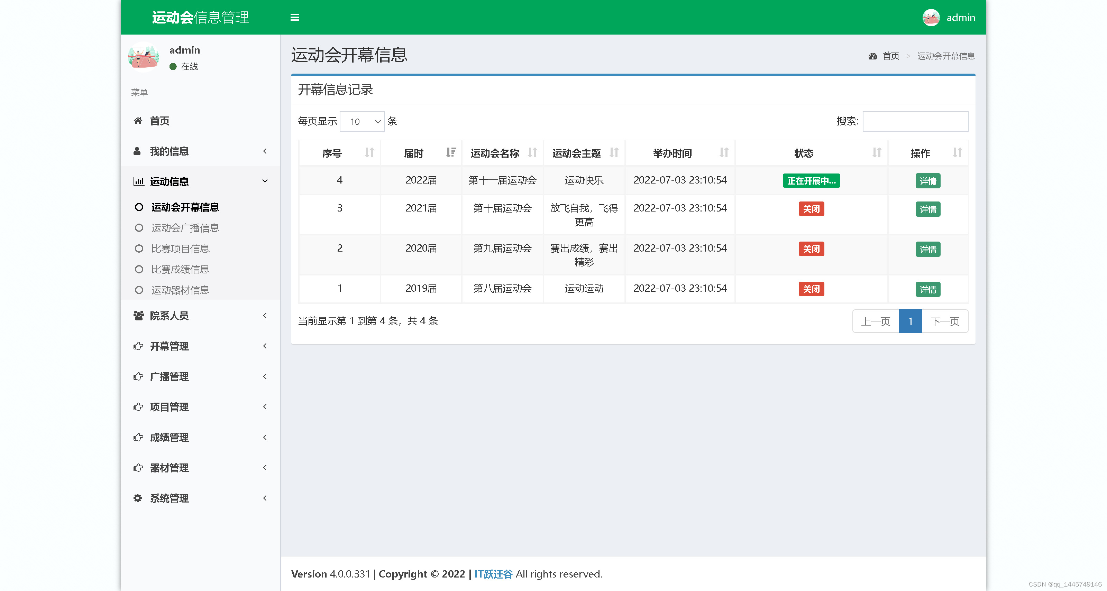Open the 我的信息 sidebar menu
1107x591 pixels.
tap(201, 151)
